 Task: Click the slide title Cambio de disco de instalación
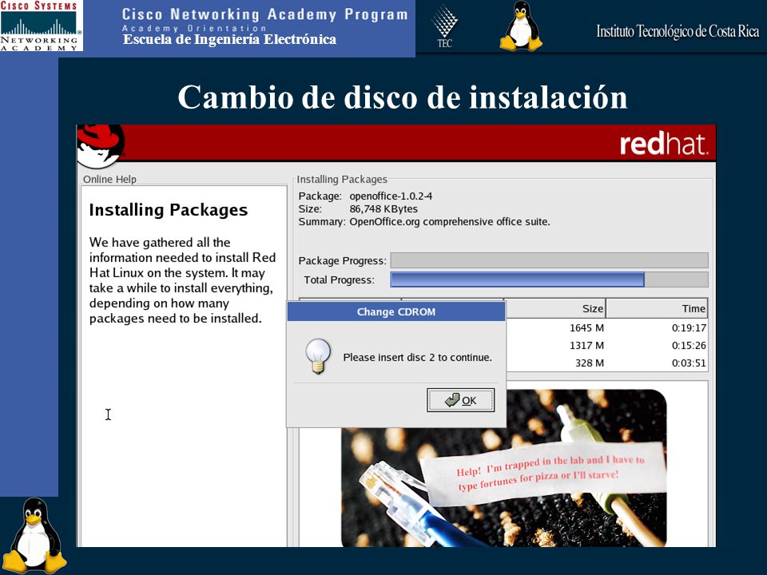pyautogui.click(x=403, y=97)
